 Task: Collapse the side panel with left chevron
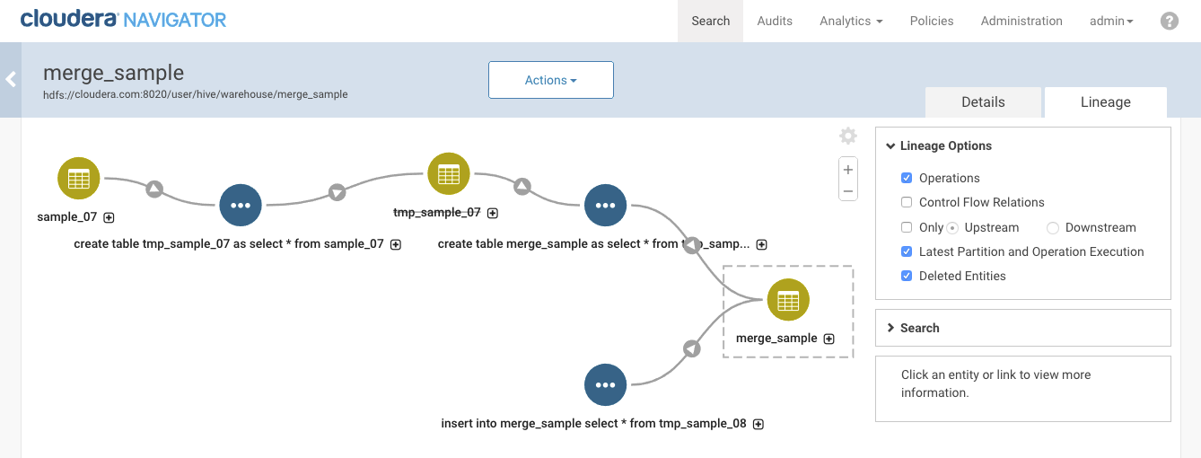point(11,80)
